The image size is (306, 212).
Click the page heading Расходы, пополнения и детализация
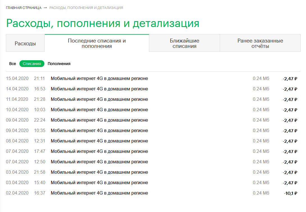(103, 23)
